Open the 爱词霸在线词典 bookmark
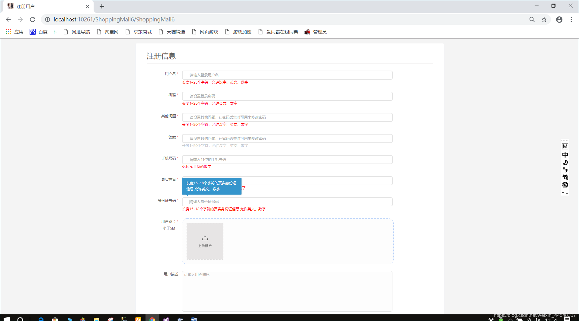The height and width of the screenshot is (321, 579). (278, 32)
